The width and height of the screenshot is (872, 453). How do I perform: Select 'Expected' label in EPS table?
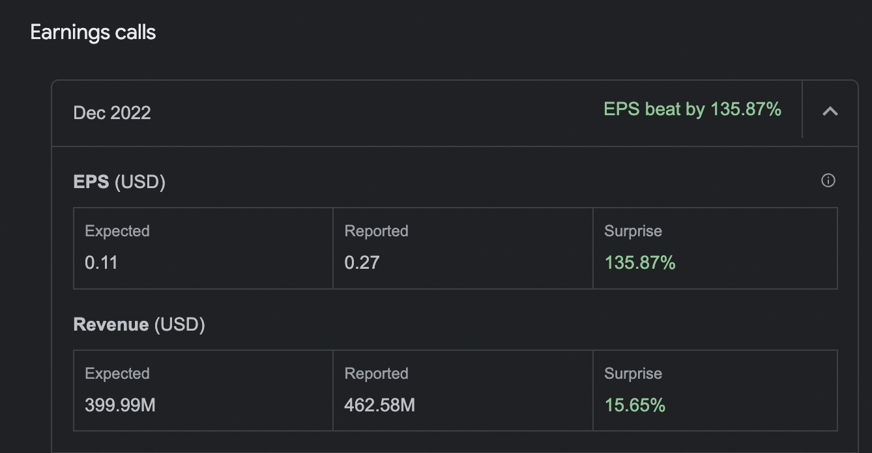pyautogui.click(x=117, y=232)
